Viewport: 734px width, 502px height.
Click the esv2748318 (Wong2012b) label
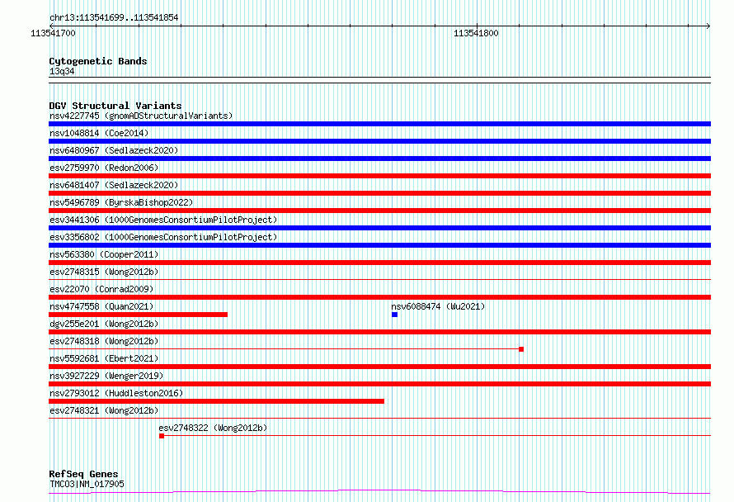[104, 341]
